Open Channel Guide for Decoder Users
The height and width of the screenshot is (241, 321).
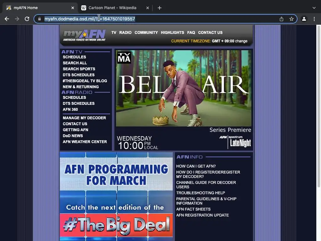click(x=206, y=185)
